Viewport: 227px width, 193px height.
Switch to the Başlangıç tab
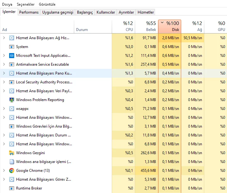[x=85, y=12]
